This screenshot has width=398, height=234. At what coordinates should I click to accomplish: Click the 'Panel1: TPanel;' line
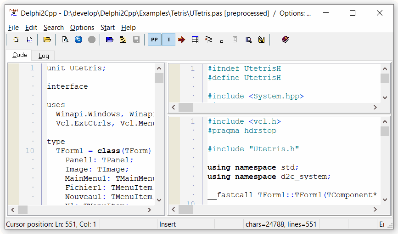click(x=99, y=160)
